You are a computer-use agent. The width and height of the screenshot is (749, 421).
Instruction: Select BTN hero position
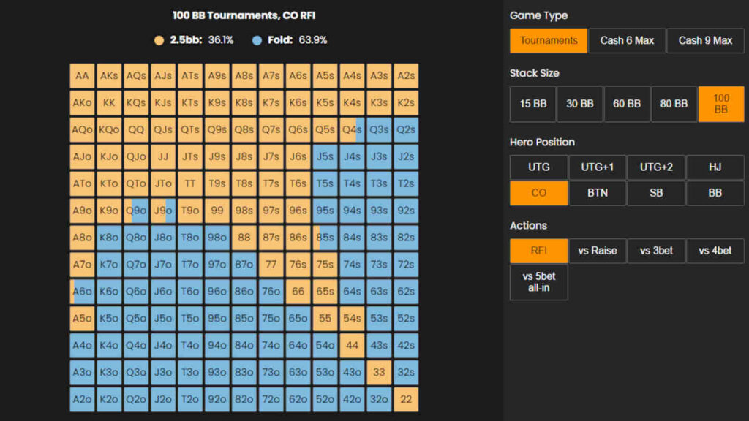tap(597, 193)
